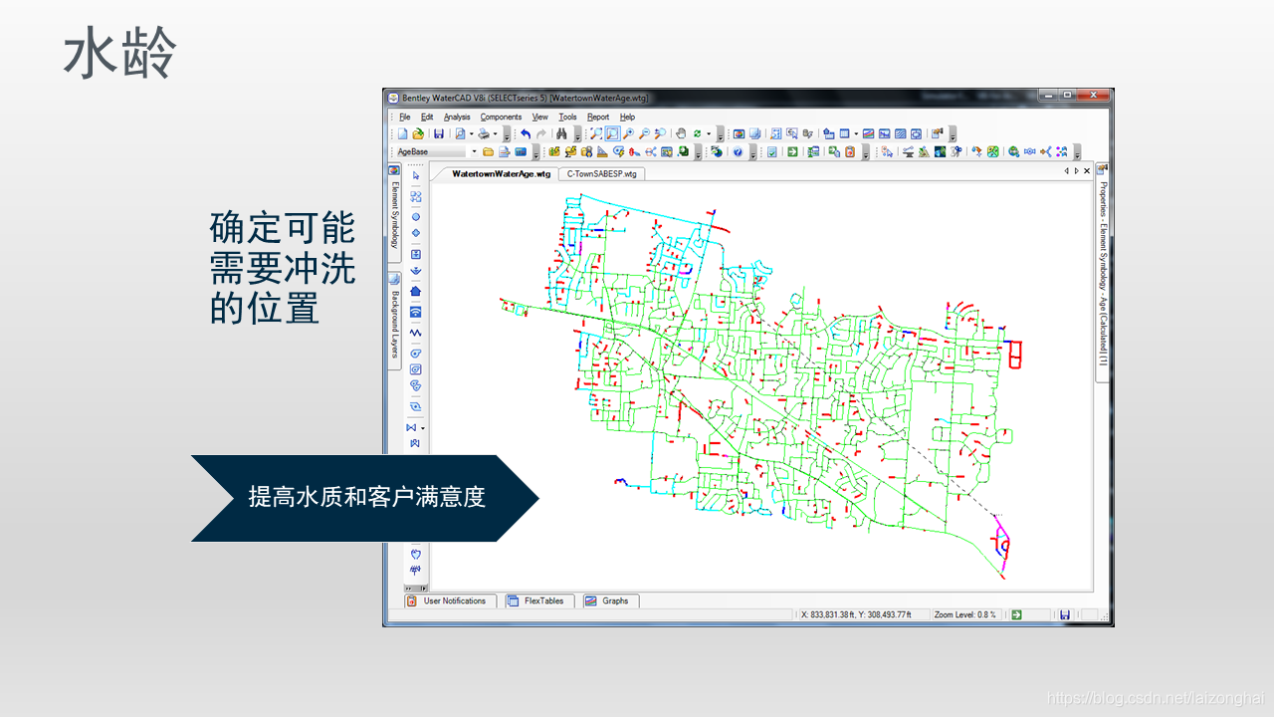Open the Analysis menu
The image size is (1274, 717).
pyautogui.click(x=457, y=117)
